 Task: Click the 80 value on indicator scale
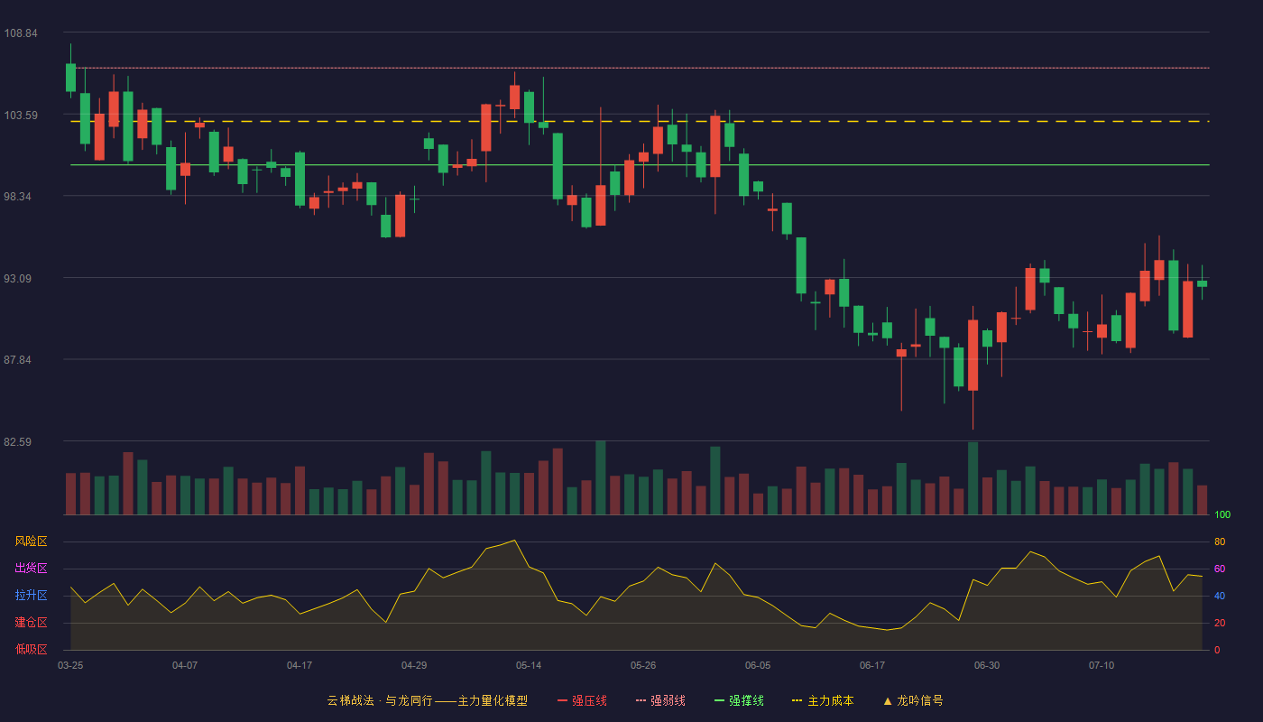click(x=1220, y=542)
